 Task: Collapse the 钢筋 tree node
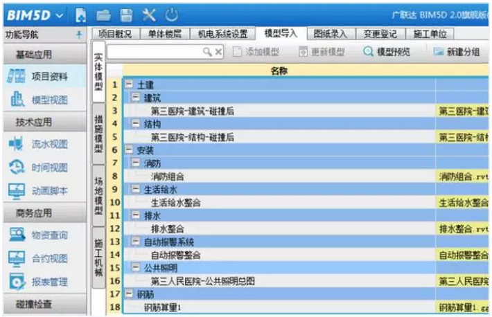pyautogui.click(x=130, y=293)
